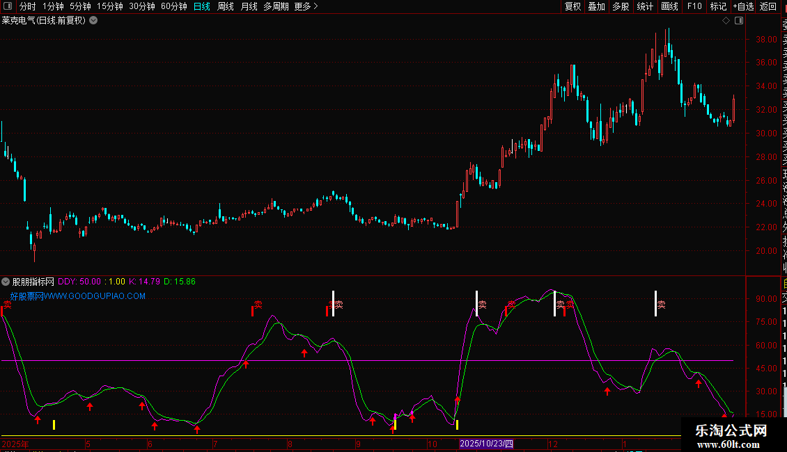The image size is (787, 452).
Task: Add stock with +自选 button
Action: coord(743,6)
